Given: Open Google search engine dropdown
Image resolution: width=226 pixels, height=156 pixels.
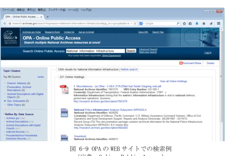Looking at the screenshot, I should [142, 24].
